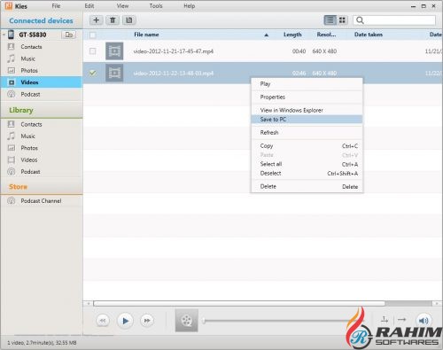Open Library Contacts item
443x350 pixels.
click(31, 124)
